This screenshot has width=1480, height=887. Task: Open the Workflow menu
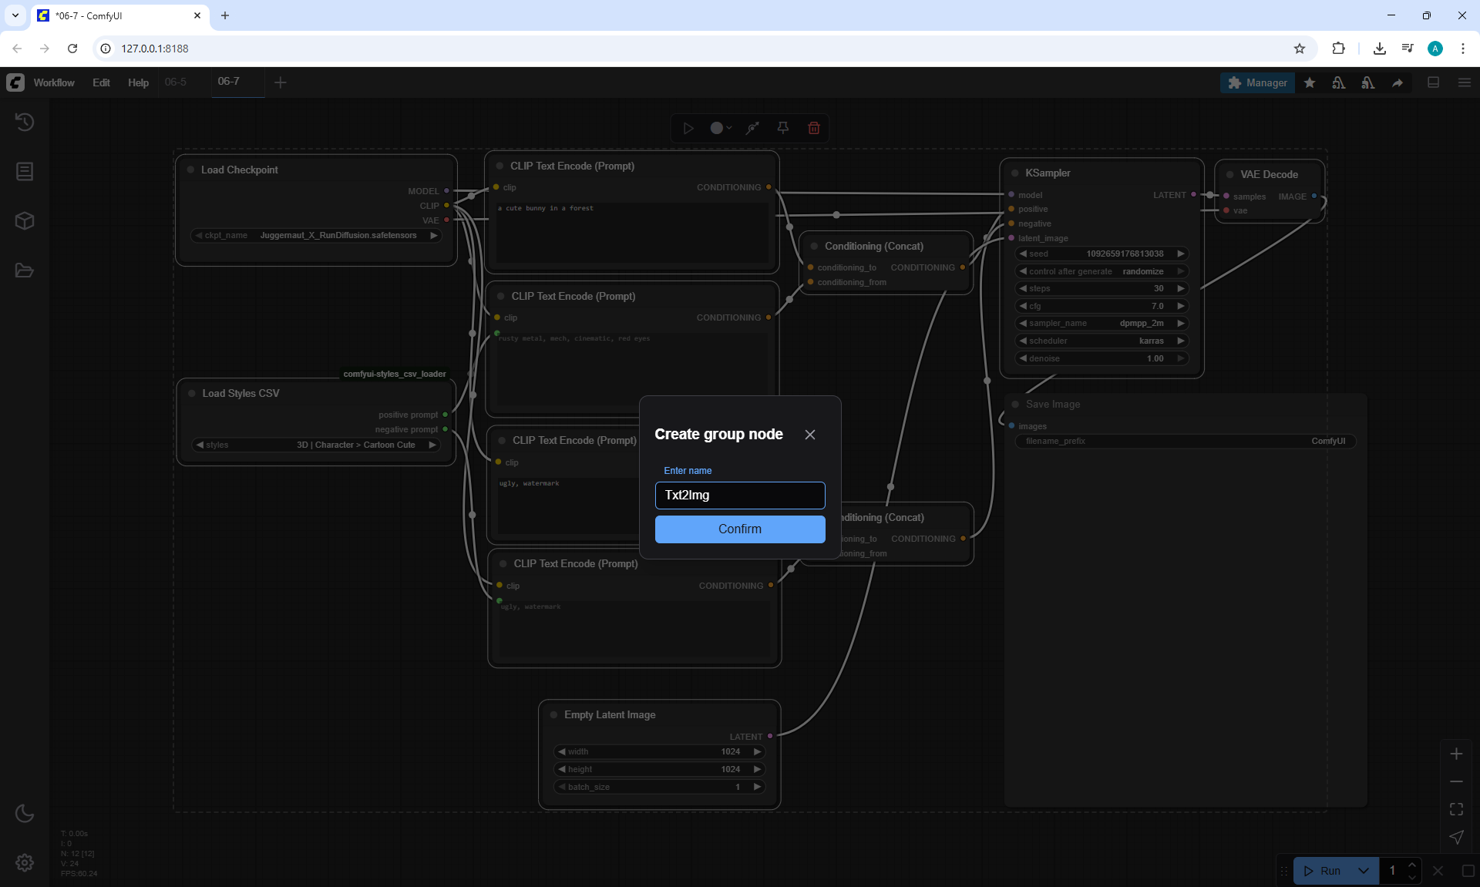(54, 82)
